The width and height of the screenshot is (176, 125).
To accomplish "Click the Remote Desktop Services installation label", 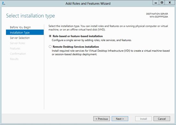I will click(76, 47).
